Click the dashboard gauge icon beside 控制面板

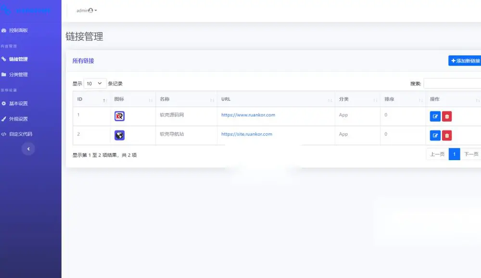(4, 30)
